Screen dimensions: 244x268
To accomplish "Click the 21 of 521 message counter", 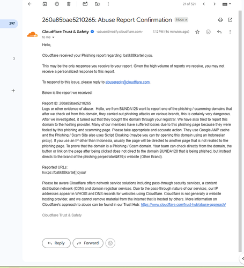I will 189,4.
